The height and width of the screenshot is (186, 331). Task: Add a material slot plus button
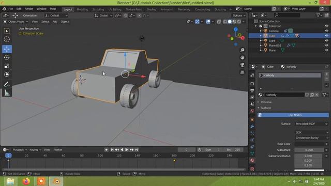(x=326, y=74)
